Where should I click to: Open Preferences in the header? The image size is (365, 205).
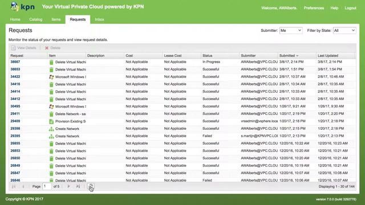coord(314,8)
